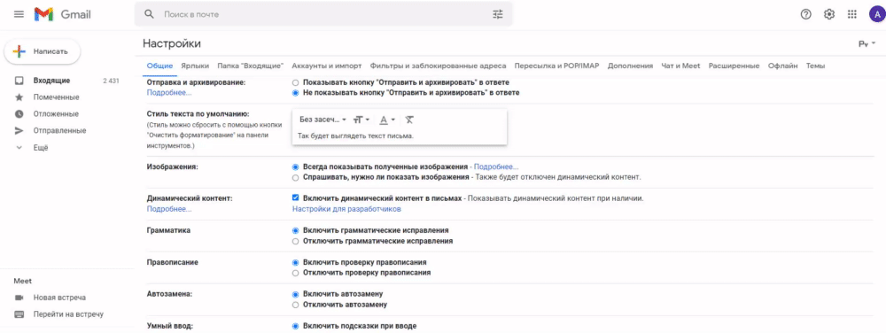886x333 pixels.
Task: Select Отключить проверку правописания
Action: pyautogui.click(x=296, y=273)
